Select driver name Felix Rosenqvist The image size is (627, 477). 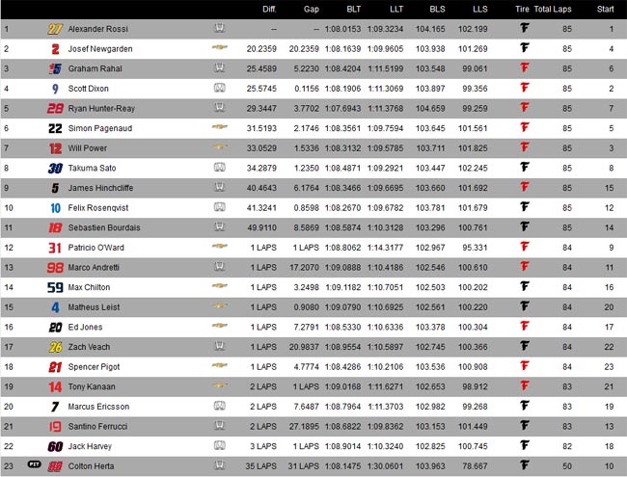tap(98, 208)
